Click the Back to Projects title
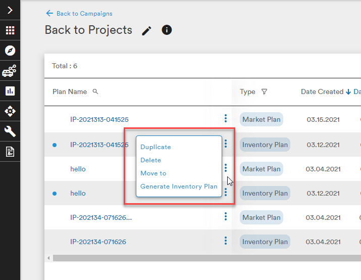Viewport: 361px width, 280px height. click(88, 30)
